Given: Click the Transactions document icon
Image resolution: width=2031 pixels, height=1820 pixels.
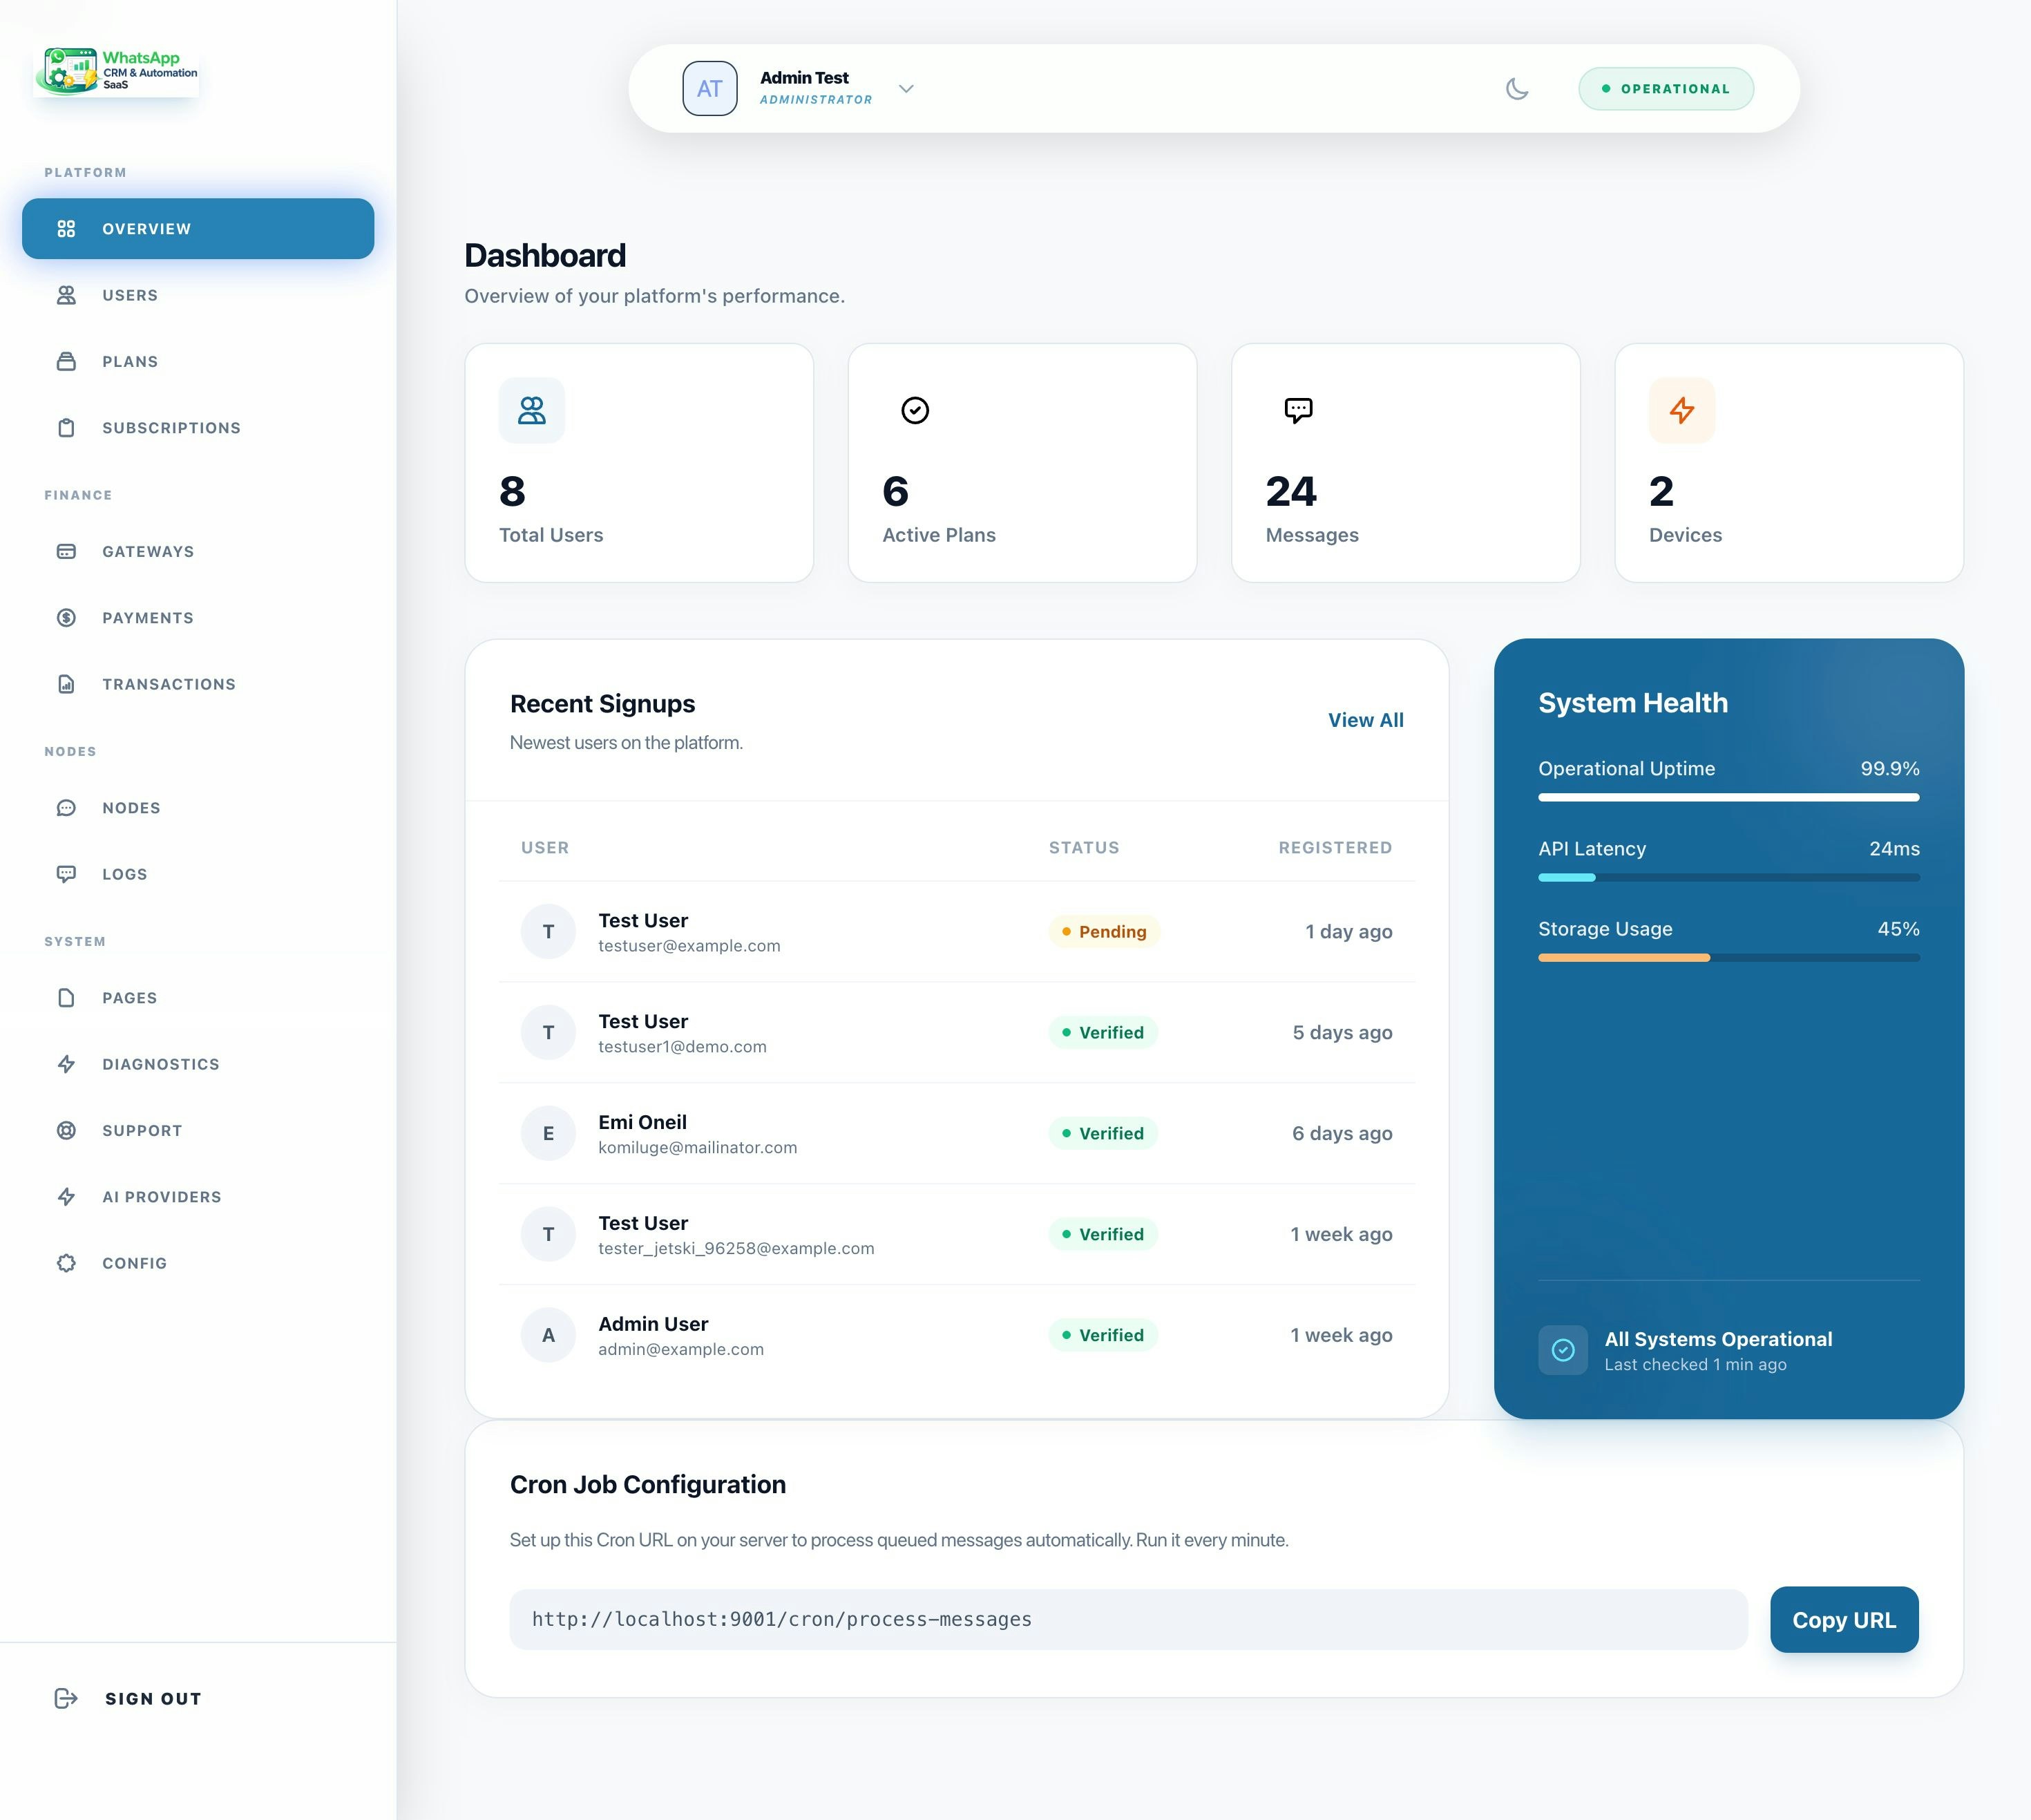Looking at the screenshot, I should point(66,684).
